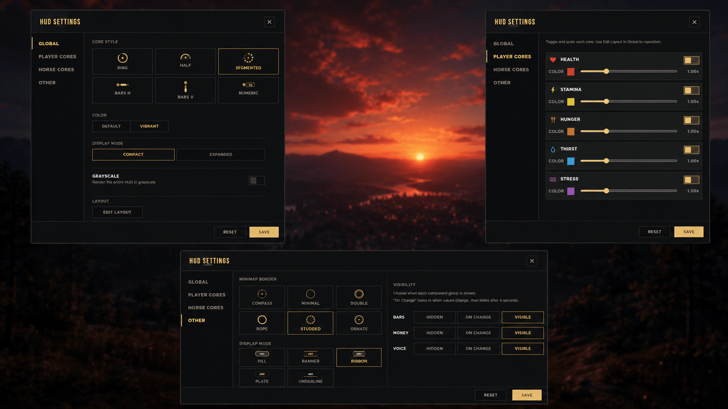Viewport: 728px width, 409px height.
Task: Toggle the Hunger core switch
Action: [691, 120]
